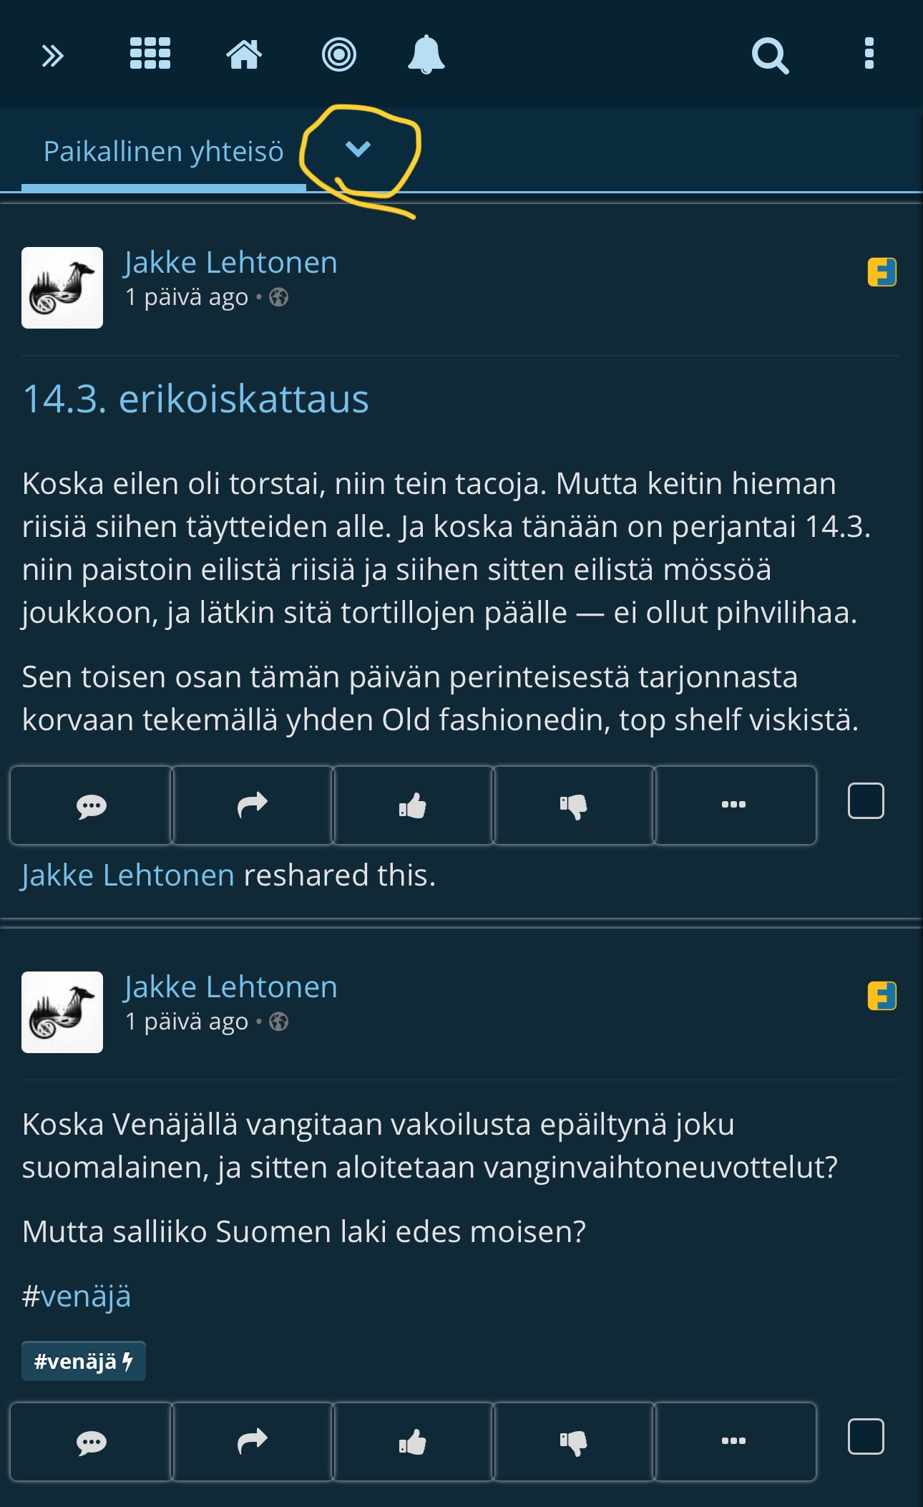Open the 14.3. erikoiskattaus post title
Viewport: 923px width, 1507px height.
tap(195, 399)
